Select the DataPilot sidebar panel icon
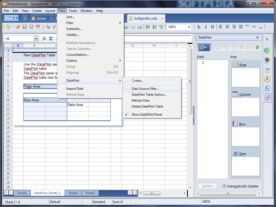 pos(267,97)
